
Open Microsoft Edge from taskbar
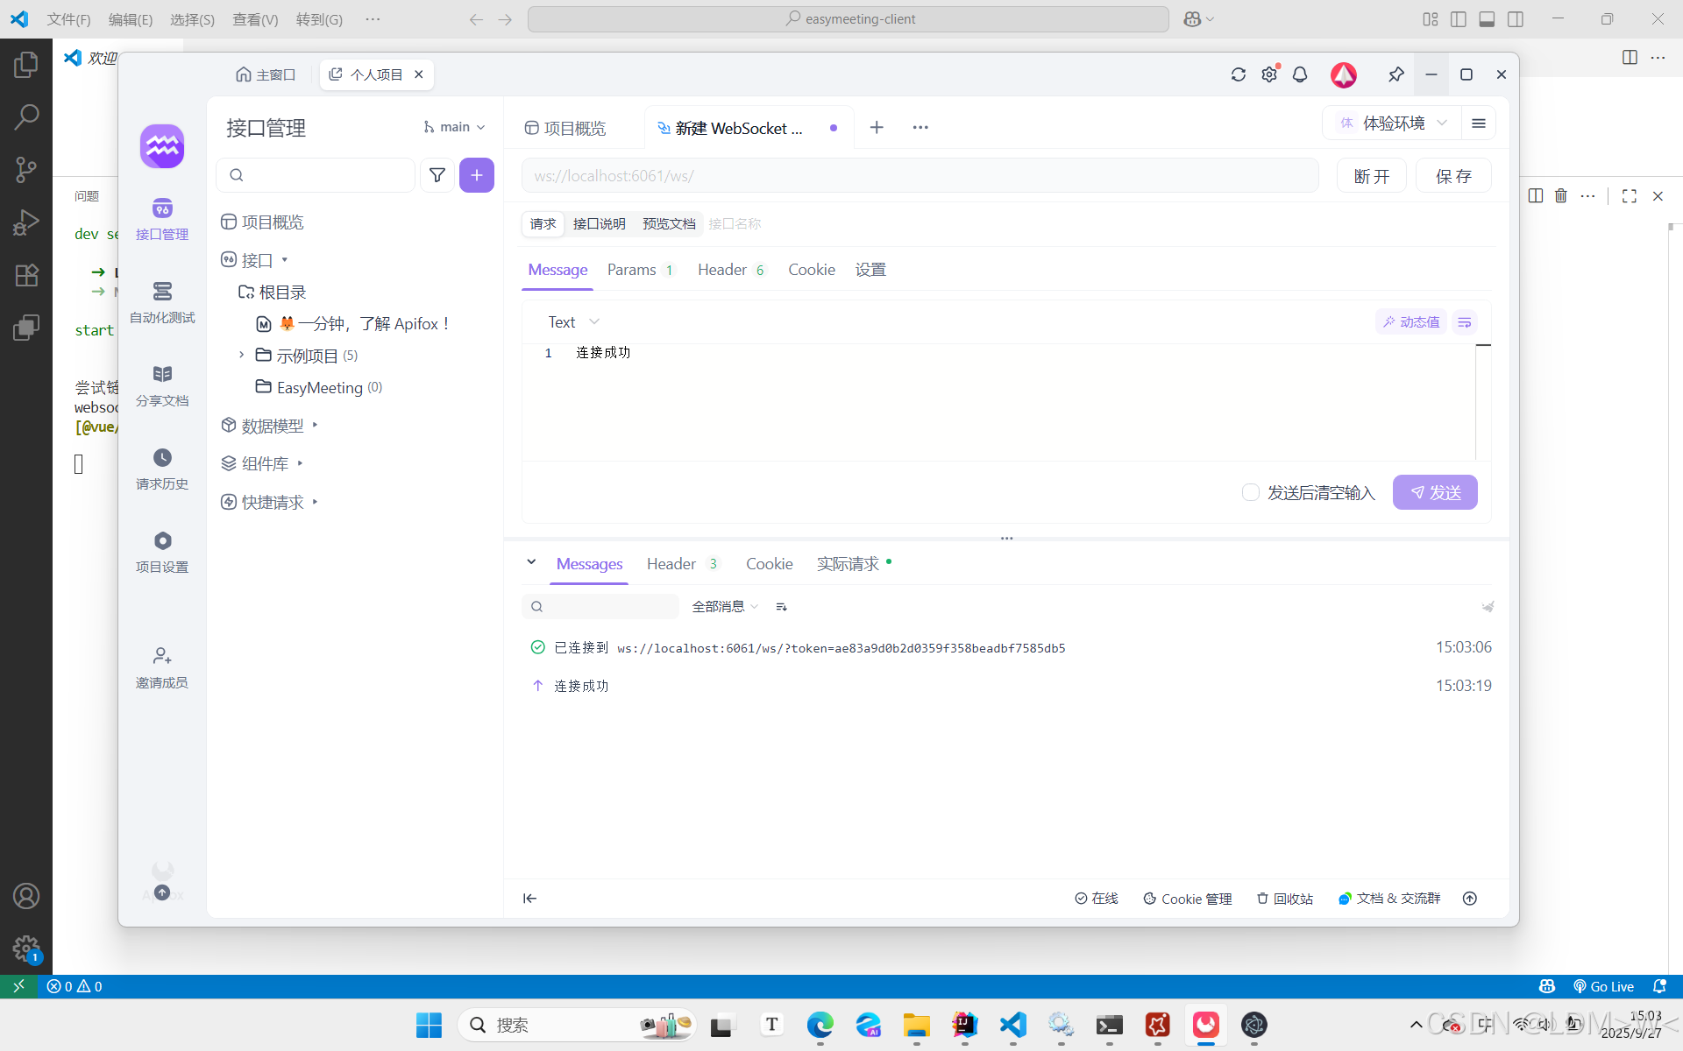[820, 1025]
